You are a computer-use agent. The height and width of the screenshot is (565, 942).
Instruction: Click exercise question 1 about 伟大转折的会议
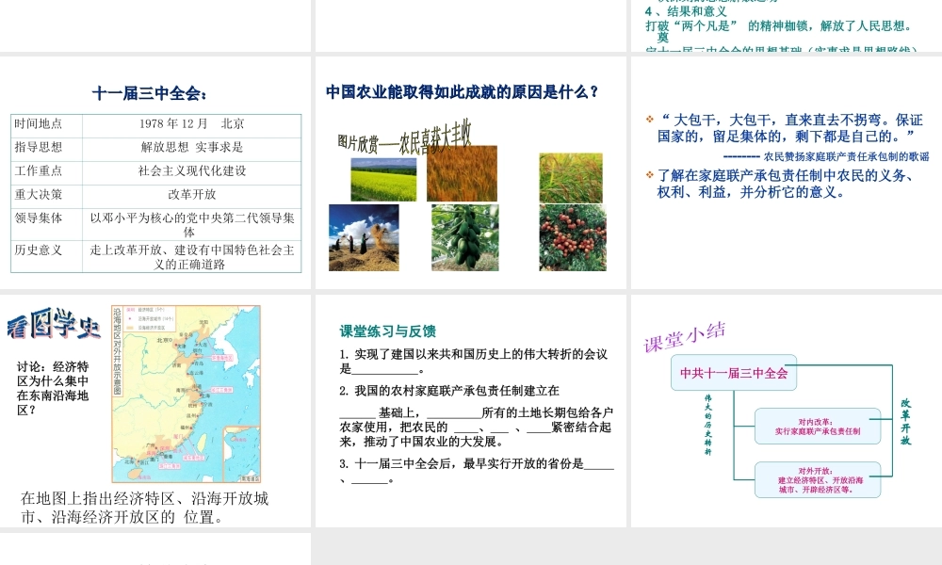474,362
